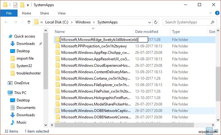Sort by the Date modified column header
Screen dimensions: 221x135
147,32
